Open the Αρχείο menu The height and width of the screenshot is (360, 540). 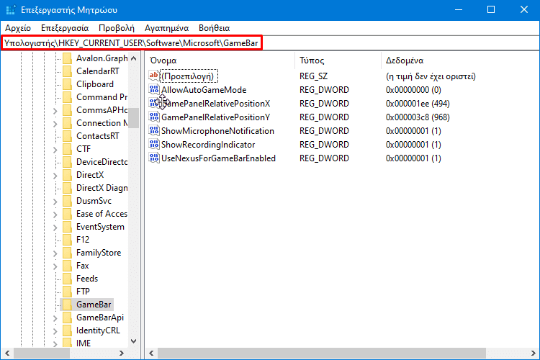click(x=18, y=28)
